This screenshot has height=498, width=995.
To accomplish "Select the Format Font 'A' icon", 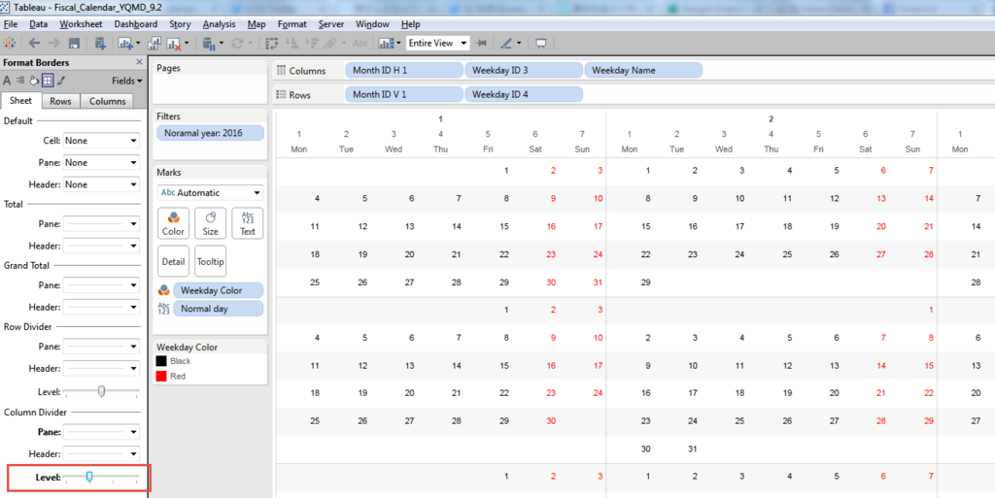I will tap(7, 81).
